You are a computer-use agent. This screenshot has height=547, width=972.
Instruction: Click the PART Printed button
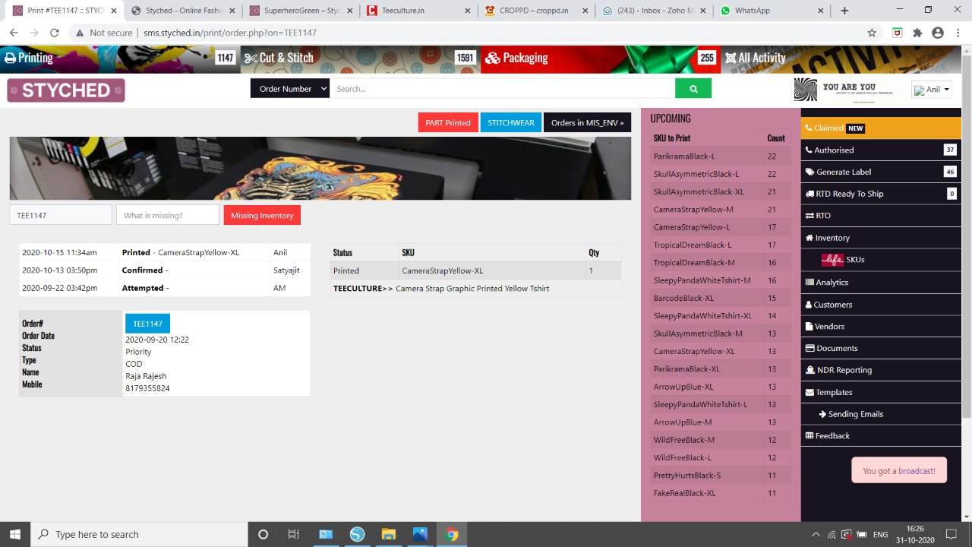pyautogui.click(x=447, y=122)
